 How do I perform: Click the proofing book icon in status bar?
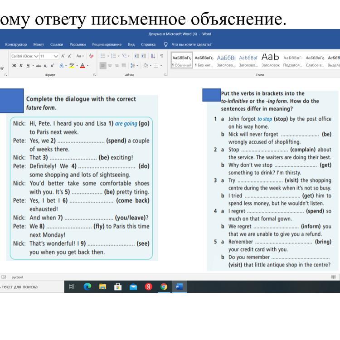tap(4, 277)
